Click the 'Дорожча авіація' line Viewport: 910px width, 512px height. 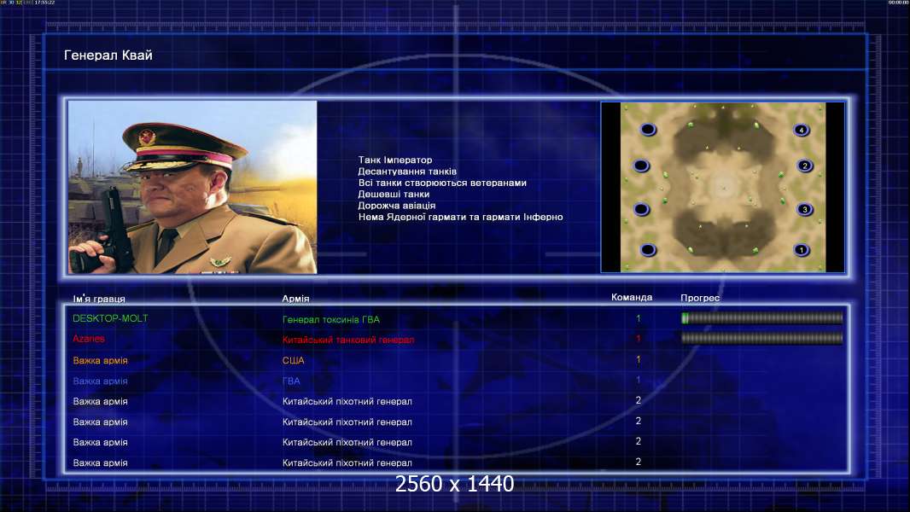[396, 206]
